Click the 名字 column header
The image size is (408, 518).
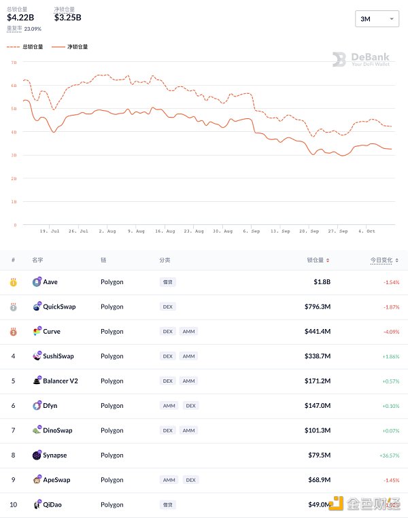pos(37,260)
